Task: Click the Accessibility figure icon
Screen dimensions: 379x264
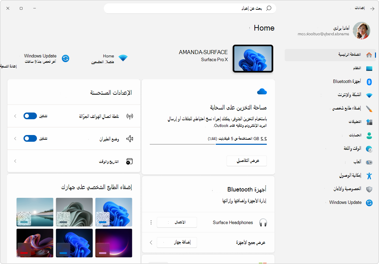Action: coord(369,176)
